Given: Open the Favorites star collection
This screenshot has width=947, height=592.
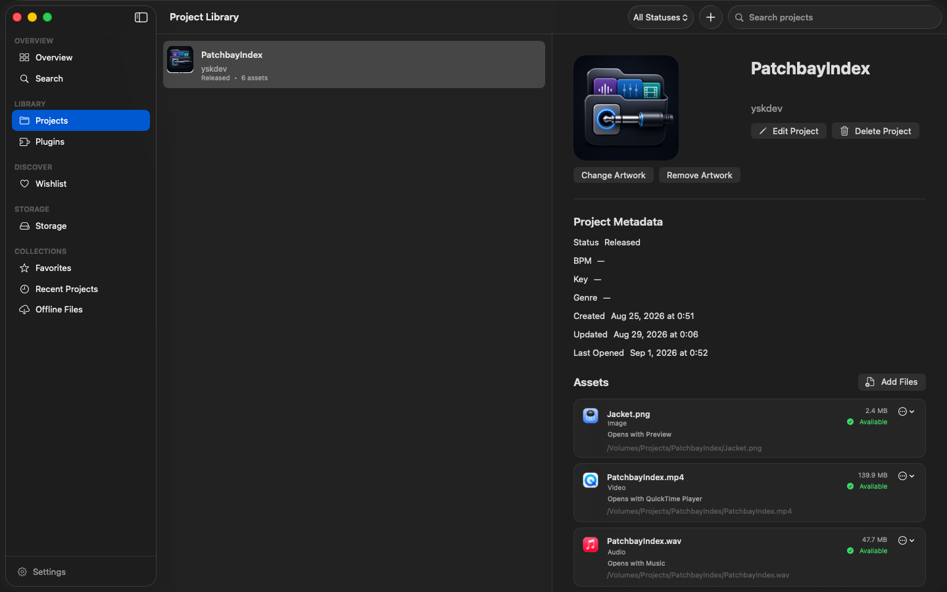Looking at the screenshot, I should pos(81,268).
